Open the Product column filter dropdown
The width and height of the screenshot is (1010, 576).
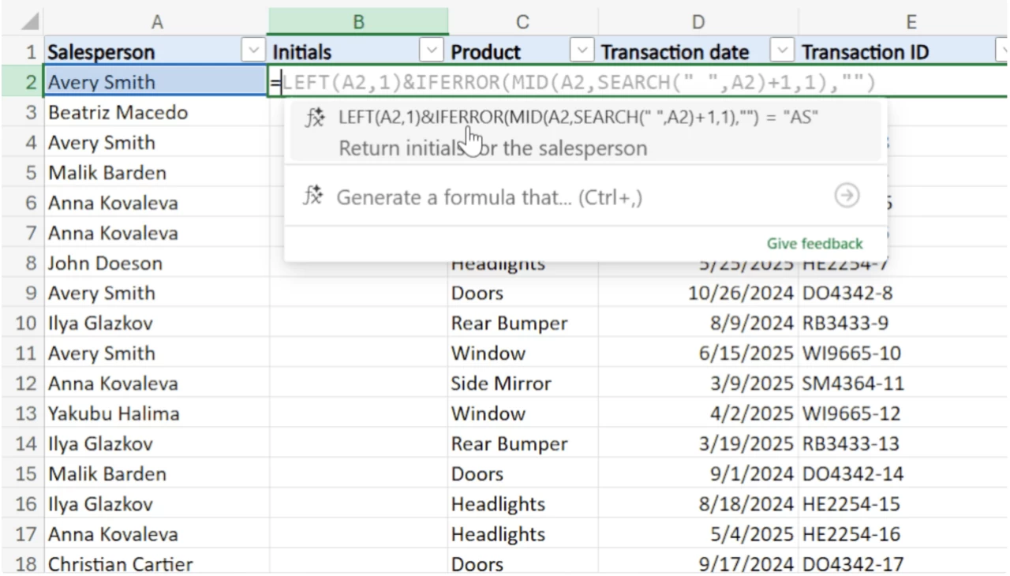click(x=582, y=51)
